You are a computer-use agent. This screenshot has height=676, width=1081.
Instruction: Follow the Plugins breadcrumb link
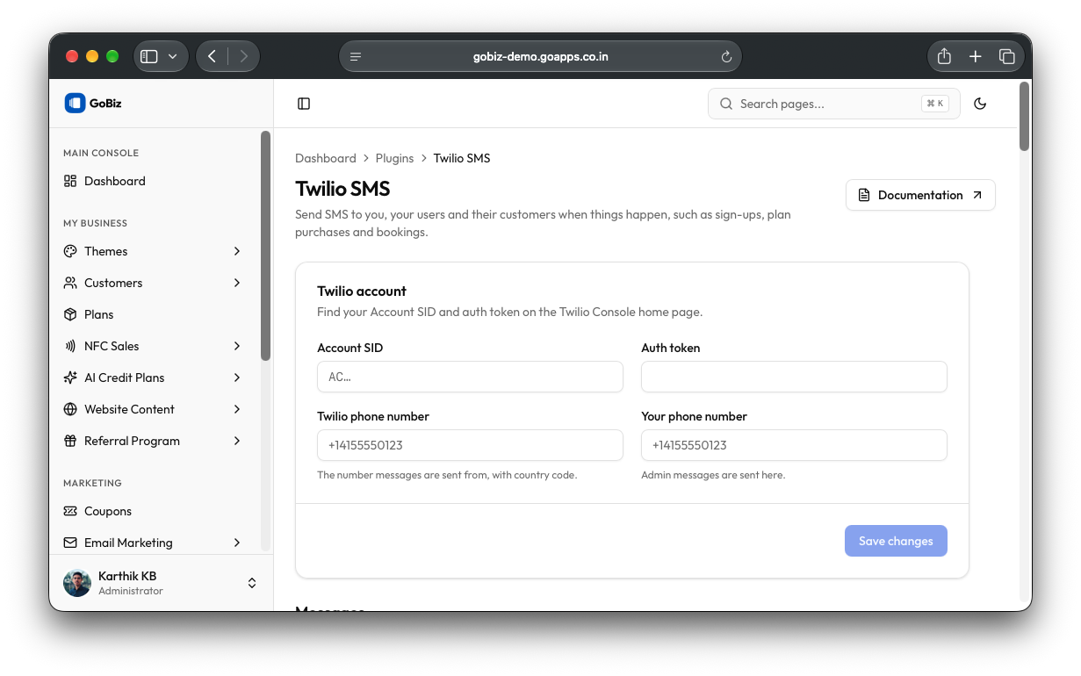[394, 158]
